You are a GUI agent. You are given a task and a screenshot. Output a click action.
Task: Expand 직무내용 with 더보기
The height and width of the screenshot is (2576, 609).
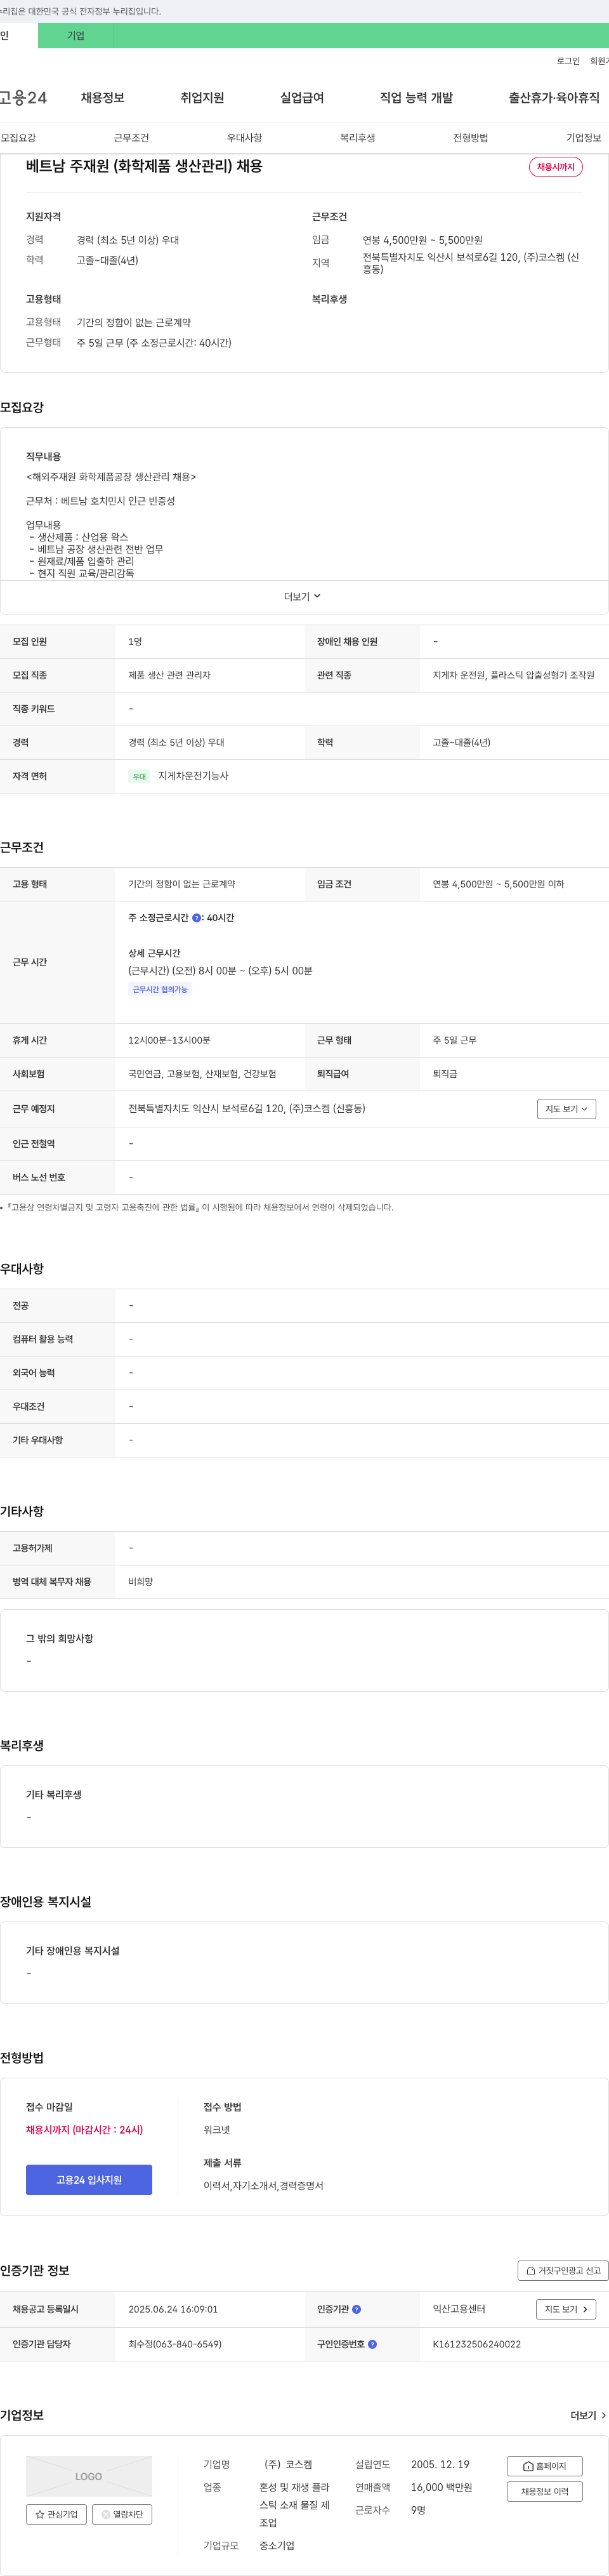tap(302, 596)
